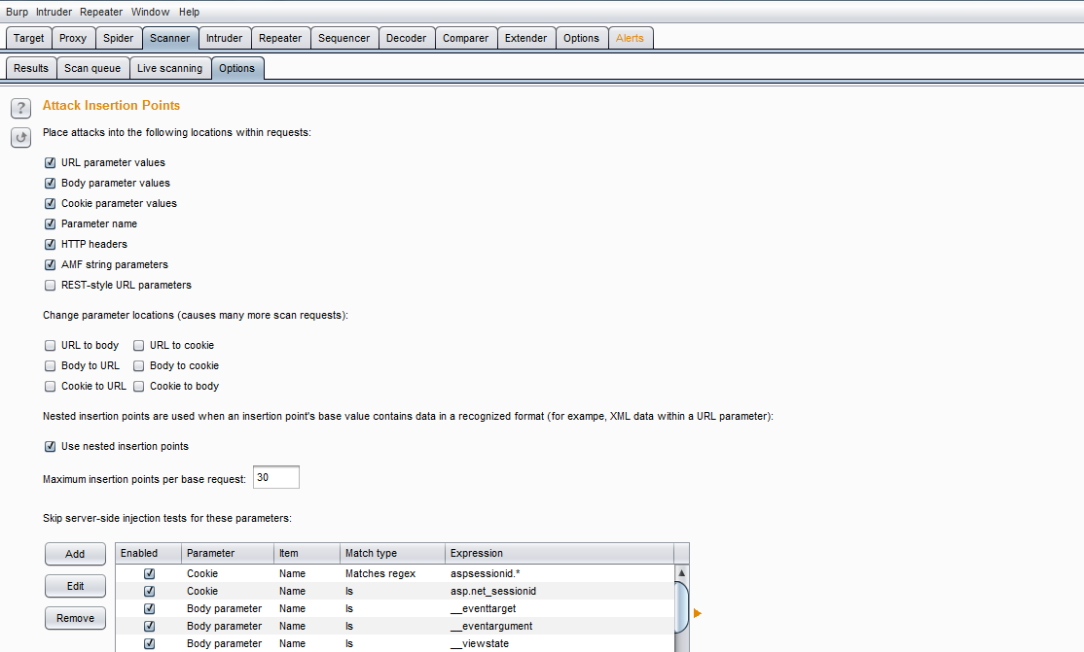Open the Sequencer tab
Screen dimensions: 1084x652
point(343,38)
